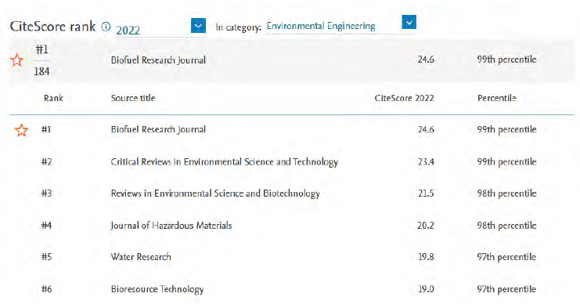Click CiteScore value 19.8

pos(426,257)
